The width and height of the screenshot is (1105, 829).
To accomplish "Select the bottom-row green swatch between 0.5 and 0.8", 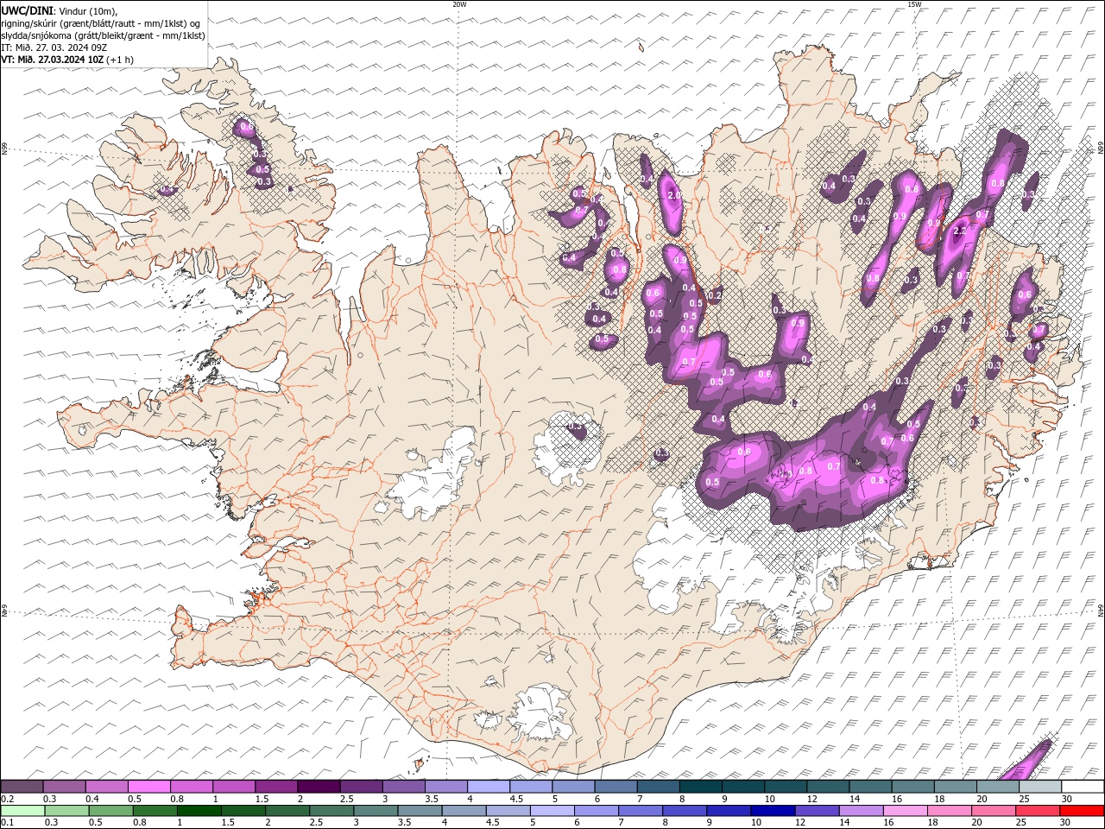I will (x=112, y=811).
